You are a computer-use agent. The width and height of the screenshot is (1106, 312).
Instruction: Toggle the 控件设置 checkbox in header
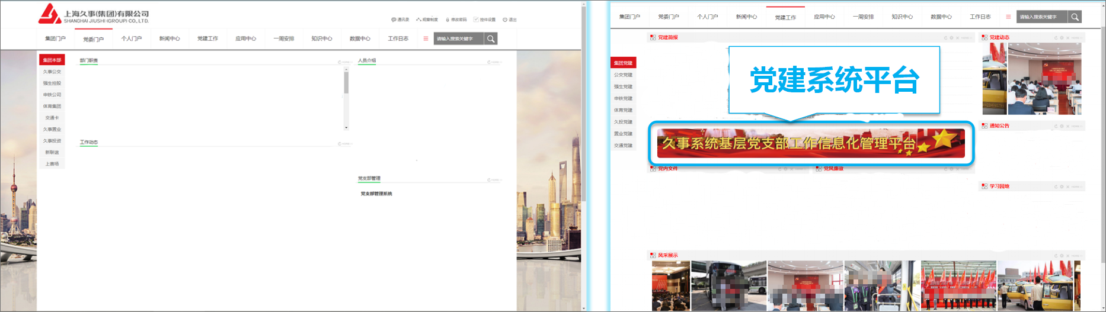click(x=475, y=20)
